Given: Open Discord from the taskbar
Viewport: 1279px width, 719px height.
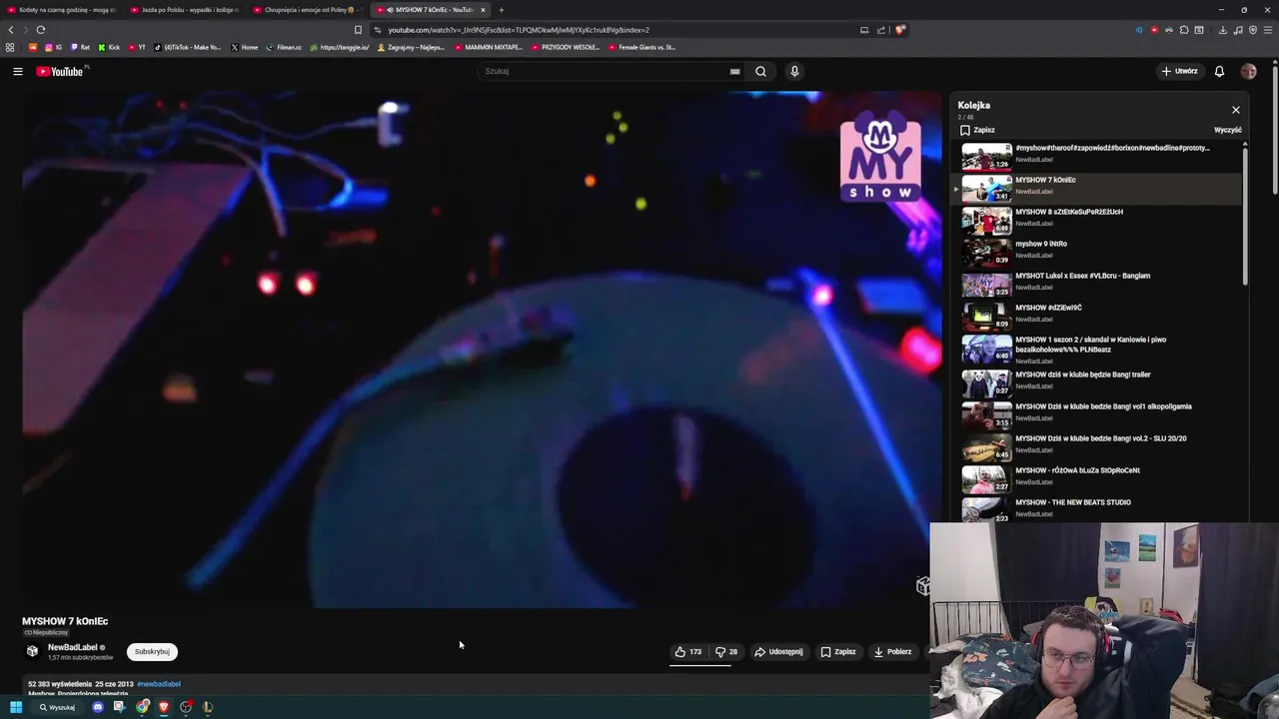Looking at the screenshot, I should click(x=98, y=707).
